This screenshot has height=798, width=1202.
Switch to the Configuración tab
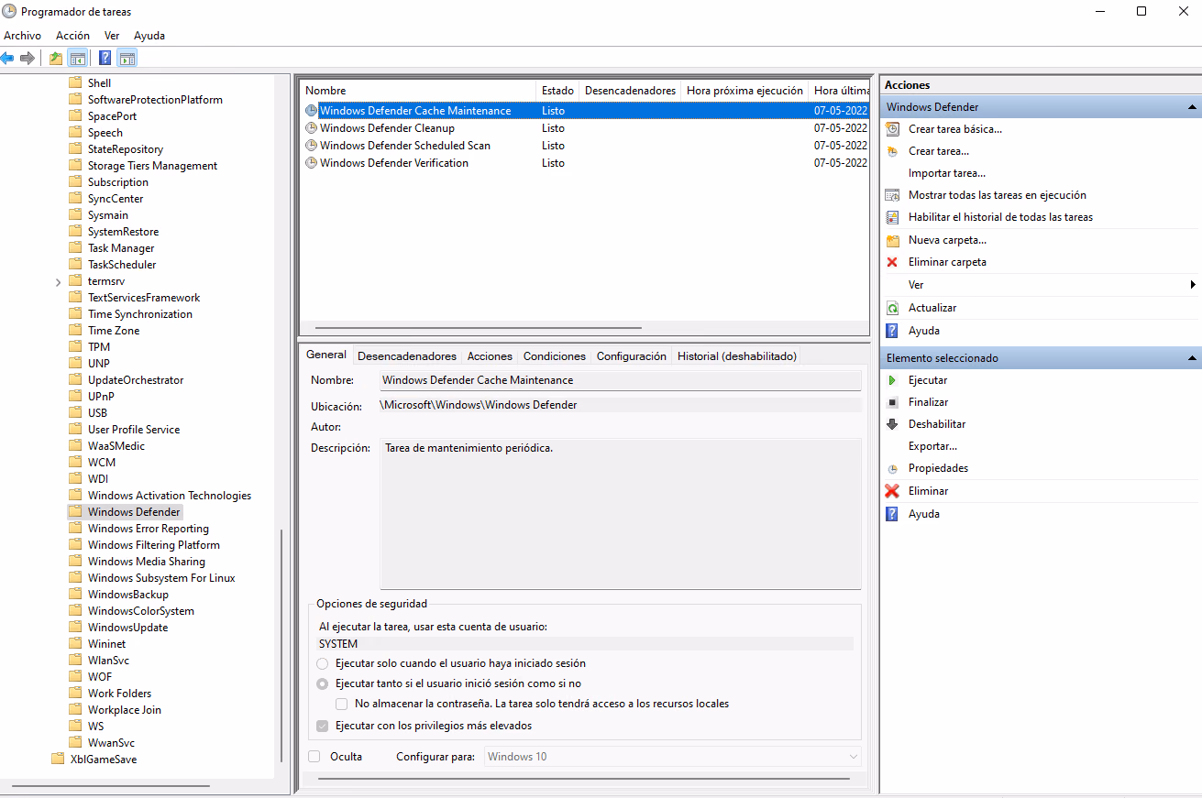pos(632,356)
